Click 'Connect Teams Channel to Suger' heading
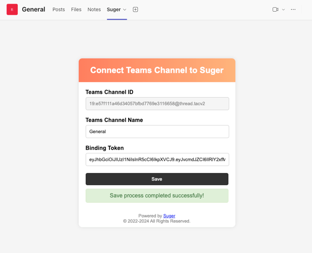The width and height of the screenshot is (312, 253). (157, 70)
